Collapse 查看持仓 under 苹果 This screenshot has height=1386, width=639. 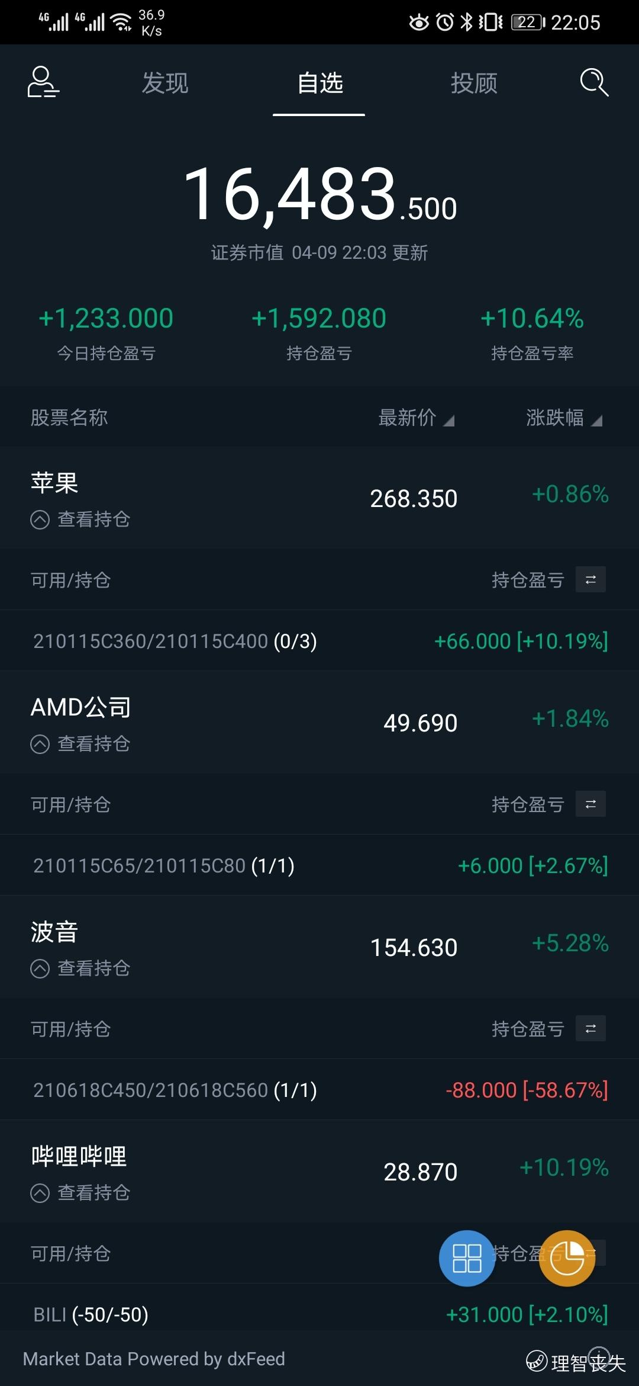(80, 519)
